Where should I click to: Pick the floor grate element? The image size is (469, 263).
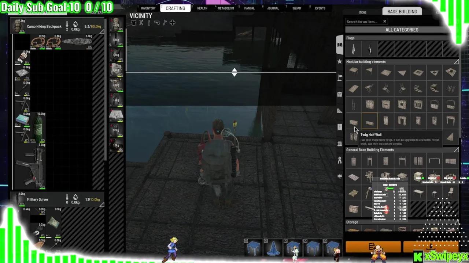[451, 89]
